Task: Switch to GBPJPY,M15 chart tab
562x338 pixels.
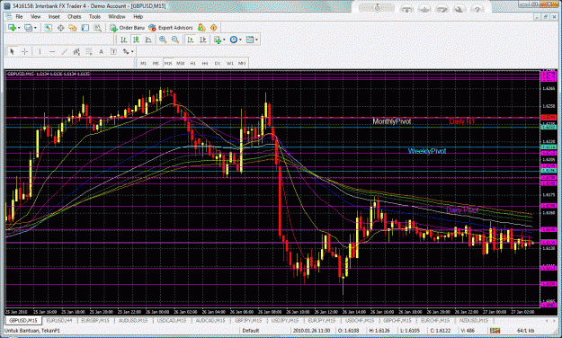Action: coord(248,320)
